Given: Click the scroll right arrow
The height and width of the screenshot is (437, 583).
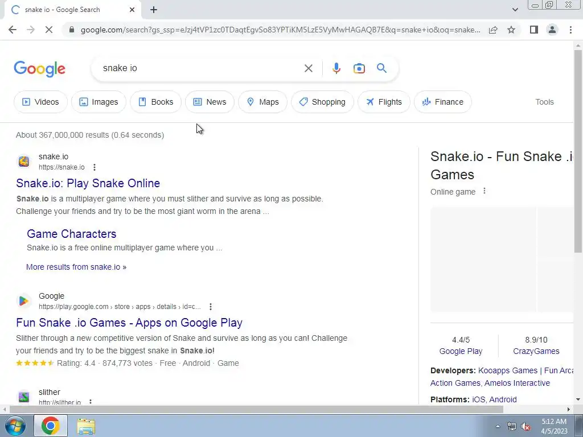Looking at the screenshot, I should click(x=569, y=409).
